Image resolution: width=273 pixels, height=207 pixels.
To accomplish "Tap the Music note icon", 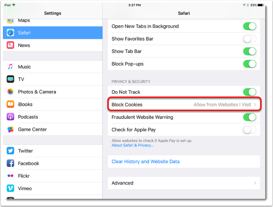I will pos(10,67).
